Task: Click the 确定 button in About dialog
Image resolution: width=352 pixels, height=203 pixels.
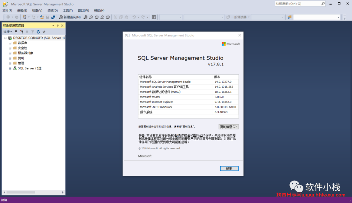Action: pyautogui.click(x=229, y=169)
